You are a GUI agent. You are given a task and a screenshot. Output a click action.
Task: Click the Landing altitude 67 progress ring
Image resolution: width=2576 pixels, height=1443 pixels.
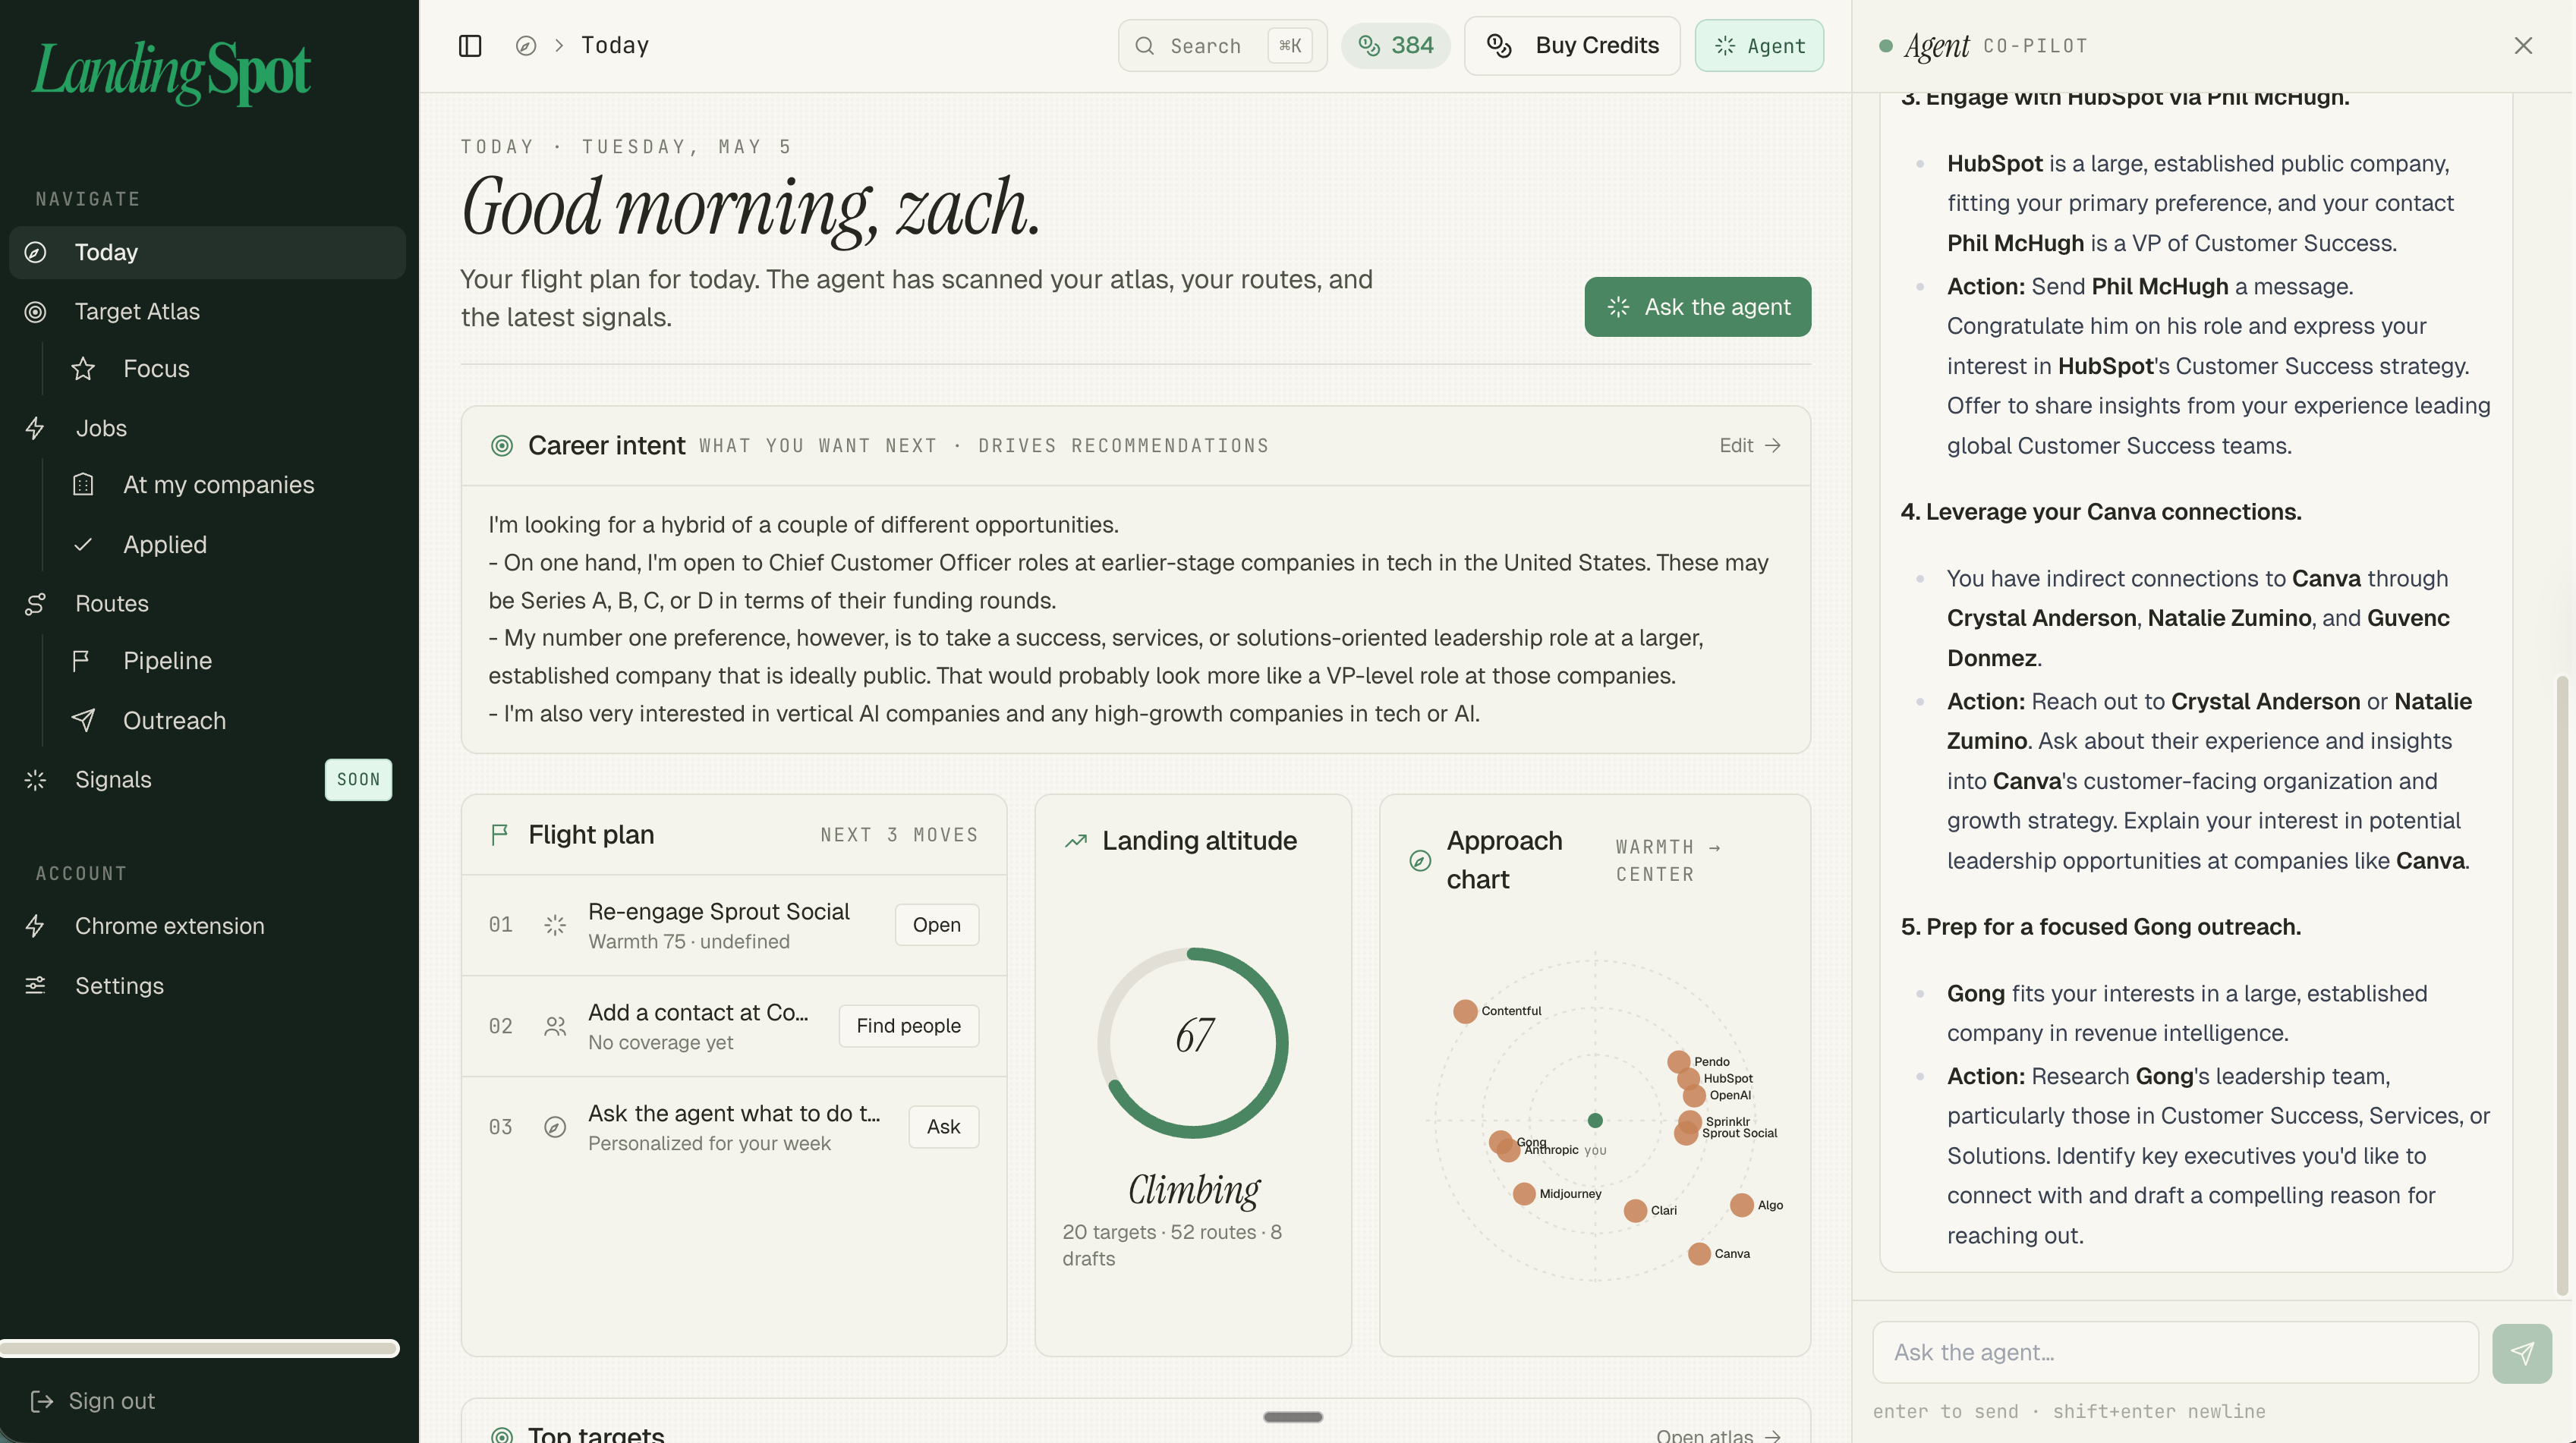[1193, 1042]
